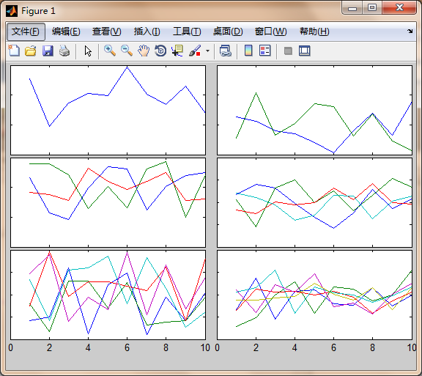422x376 pixels.
Task: Activate the Zoom In magnifier tool
Action: pos(110,51)
